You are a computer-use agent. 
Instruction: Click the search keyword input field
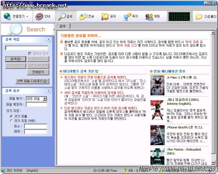point(27,48)
